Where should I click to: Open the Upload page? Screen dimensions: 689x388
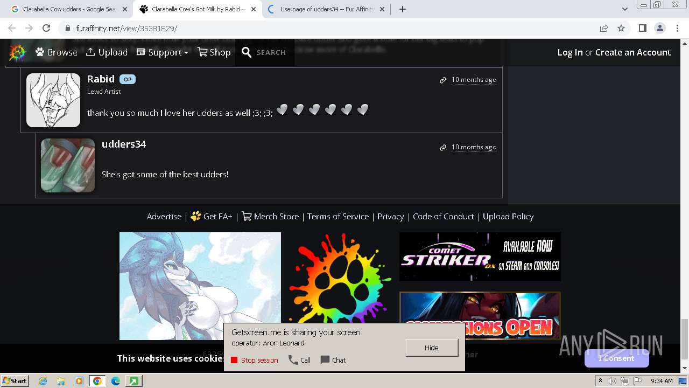click(107, 52)
